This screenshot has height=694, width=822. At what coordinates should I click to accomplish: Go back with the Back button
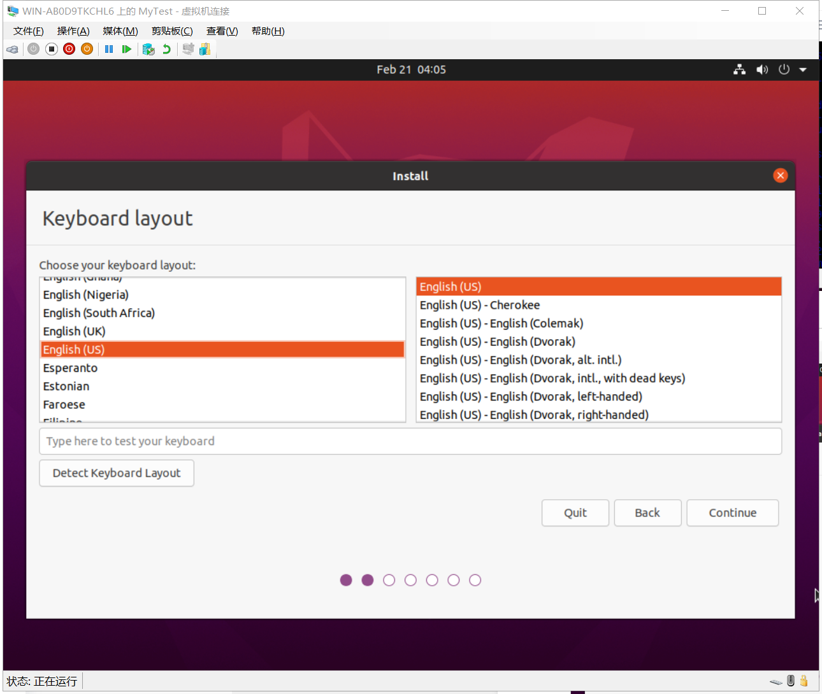click(647, 513)
